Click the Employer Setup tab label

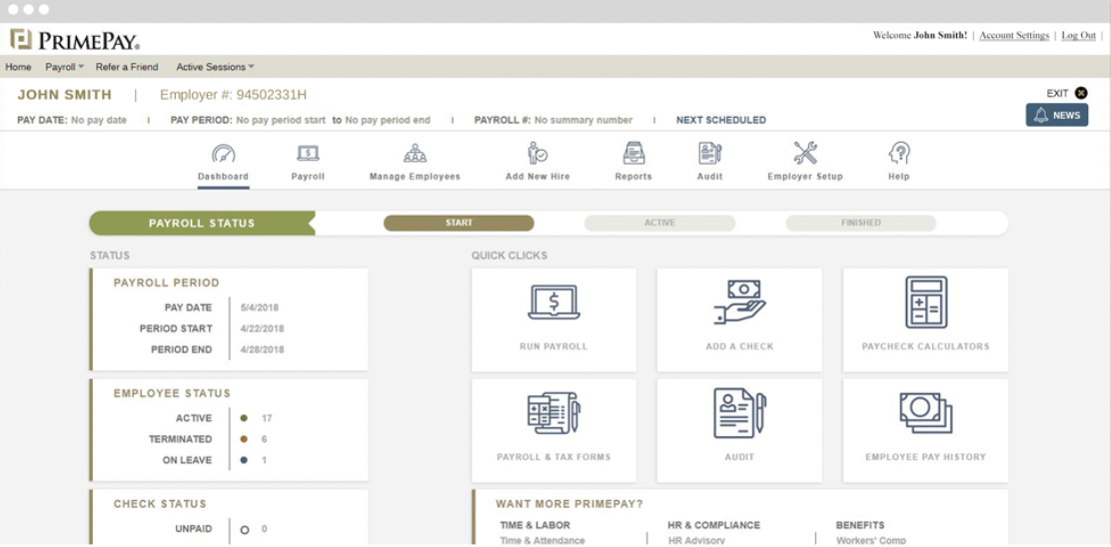pos(805,177)
